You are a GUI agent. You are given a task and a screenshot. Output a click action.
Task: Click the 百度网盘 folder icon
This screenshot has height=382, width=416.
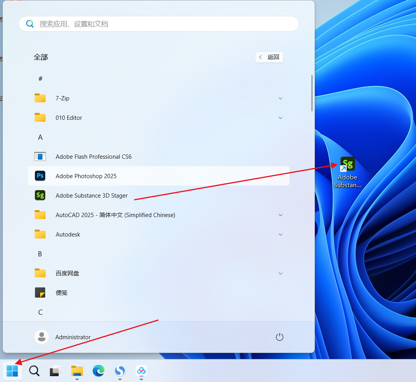pos(40,273)
